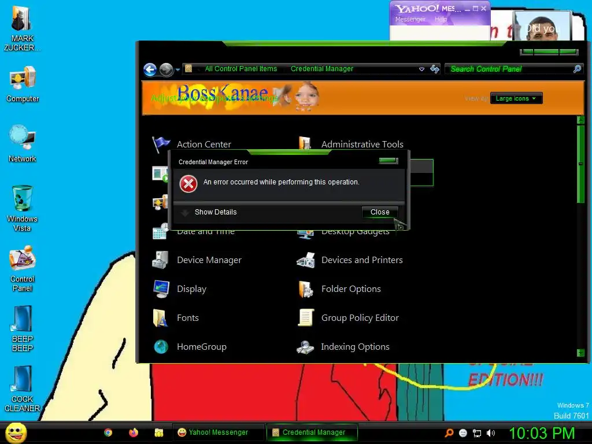Click the error dialog title bar button
This screenshot has width=592, height=444.
coord(388,161)
